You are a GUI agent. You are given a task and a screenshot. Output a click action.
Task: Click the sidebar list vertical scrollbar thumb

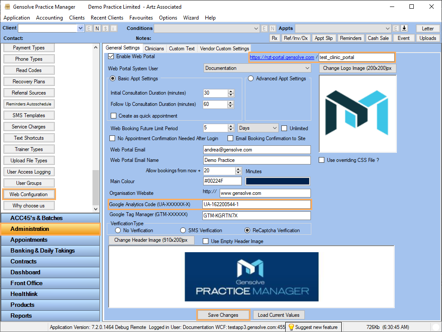(96, 187)
